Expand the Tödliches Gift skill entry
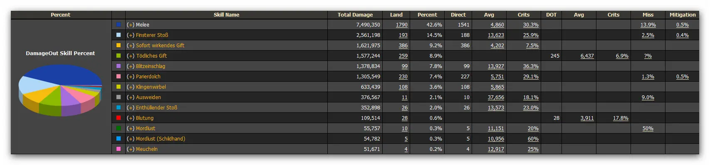 [131, 56]
